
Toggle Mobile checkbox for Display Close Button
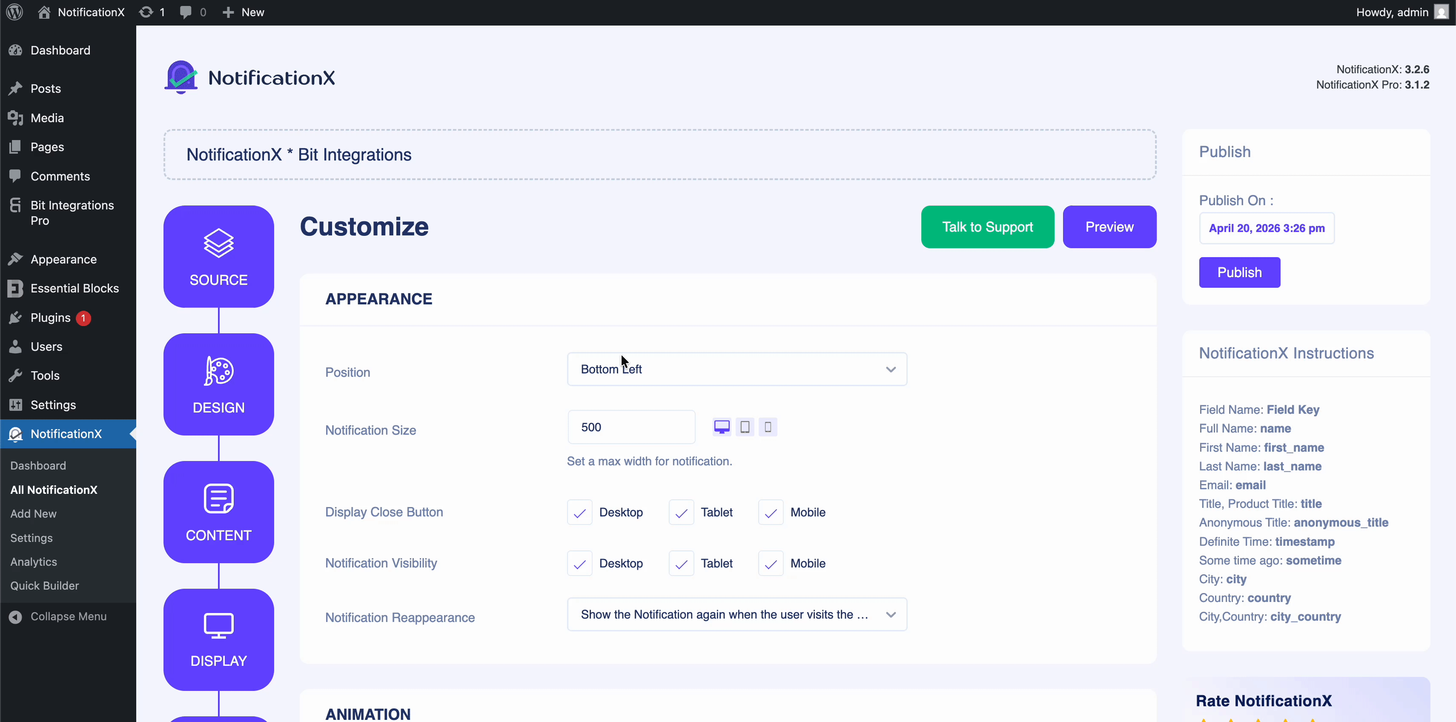tap(770, 512)
